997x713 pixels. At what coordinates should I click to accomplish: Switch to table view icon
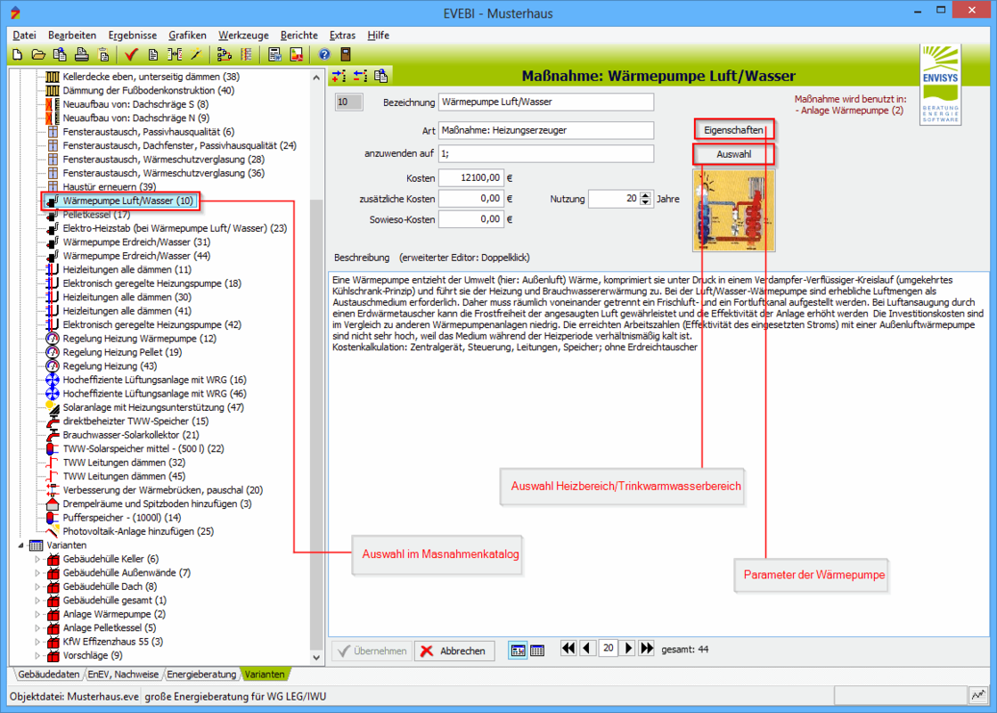click(x=537, y=651)
